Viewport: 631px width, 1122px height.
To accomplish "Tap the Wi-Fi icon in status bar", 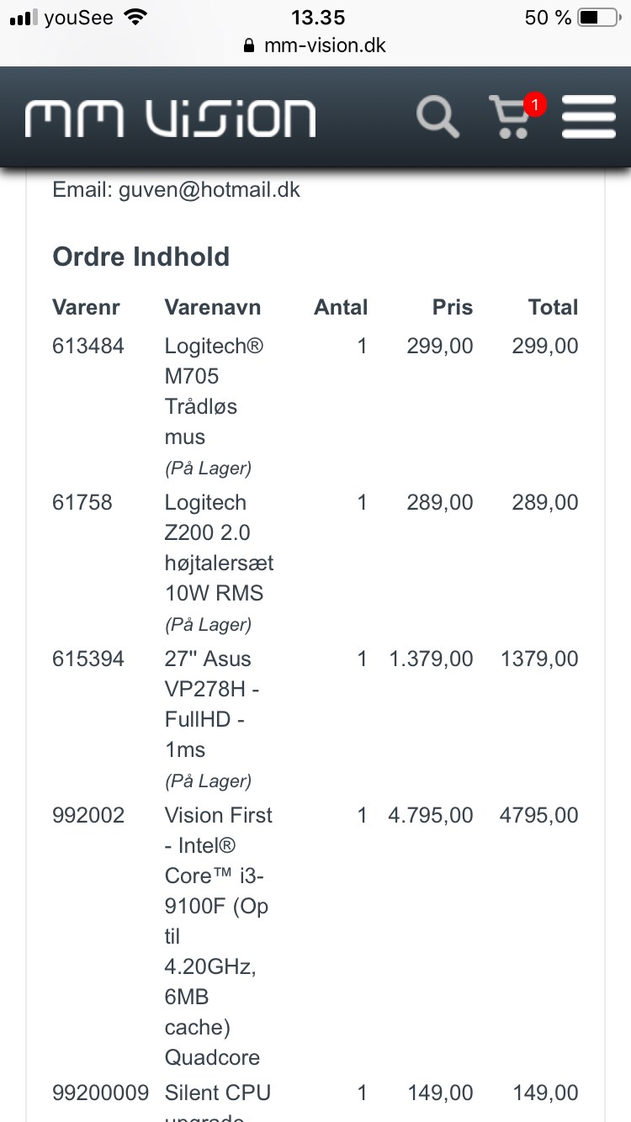I will point(134,17).
